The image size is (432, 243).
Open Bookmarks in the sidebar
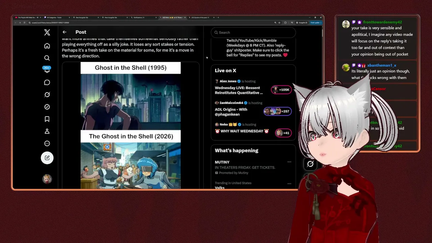[x=47, y=119]
